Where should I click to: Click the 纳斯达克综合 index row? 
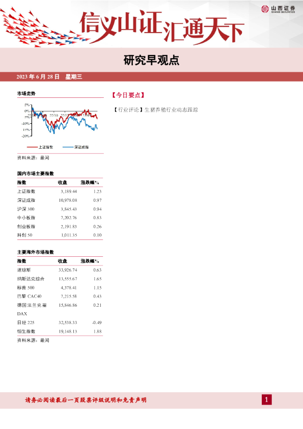tap(60, 279)
